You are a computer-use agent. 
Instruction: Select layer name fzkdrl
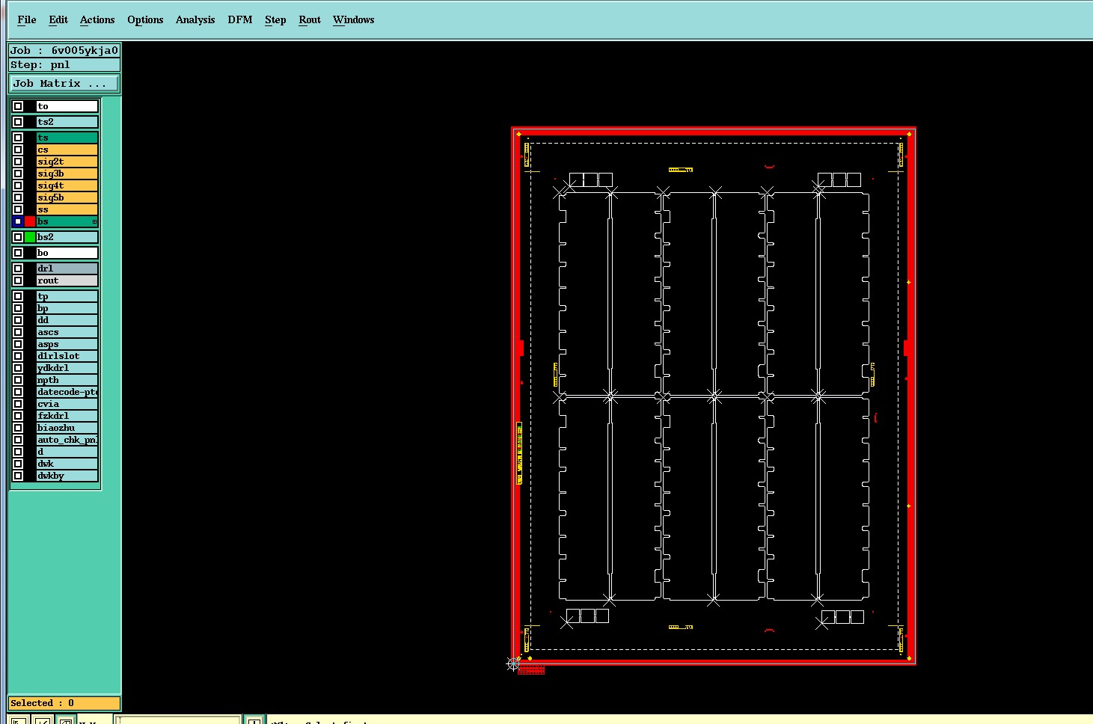click(x=67, y=416)
